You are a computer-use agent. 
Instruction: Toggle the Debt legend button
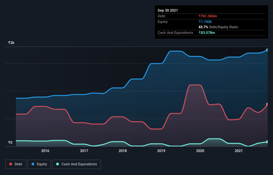coord(16,164)
